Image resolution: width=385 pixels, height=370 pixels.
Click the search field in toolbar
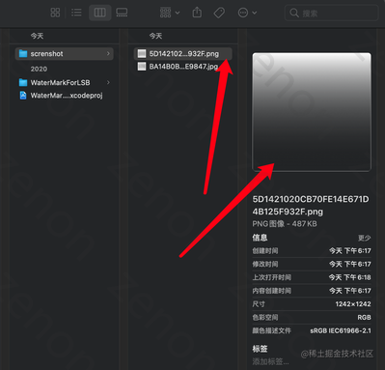[x=331, y=13]
